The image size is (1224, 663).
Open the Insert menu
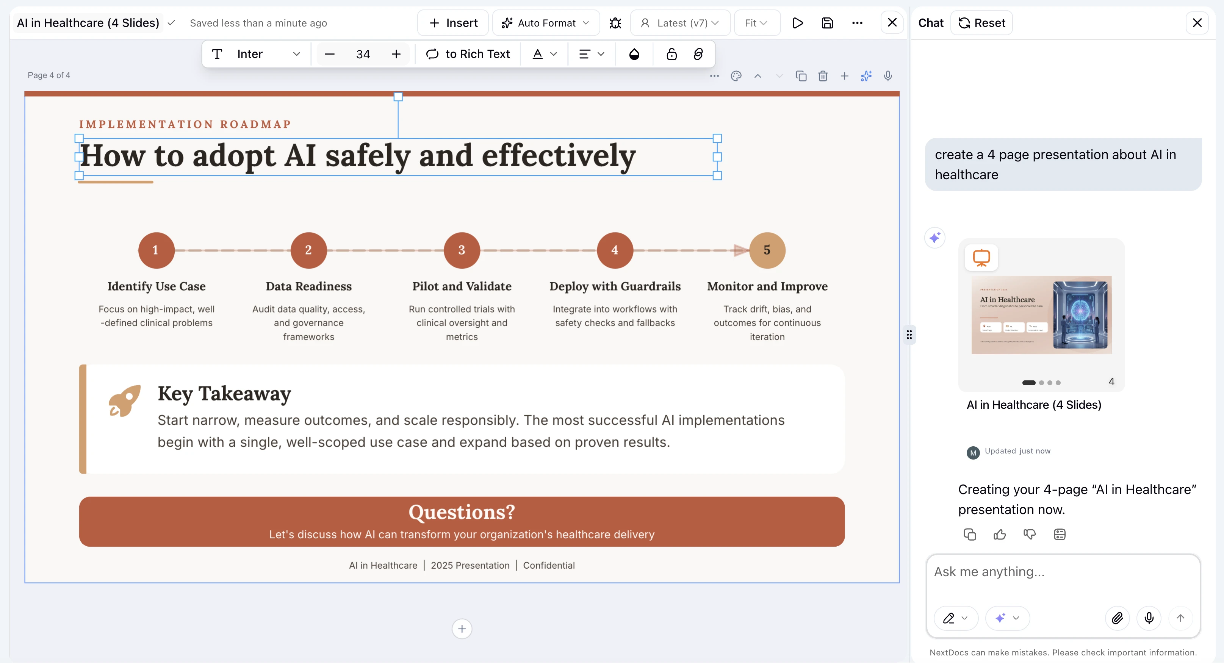coord(453,23)
